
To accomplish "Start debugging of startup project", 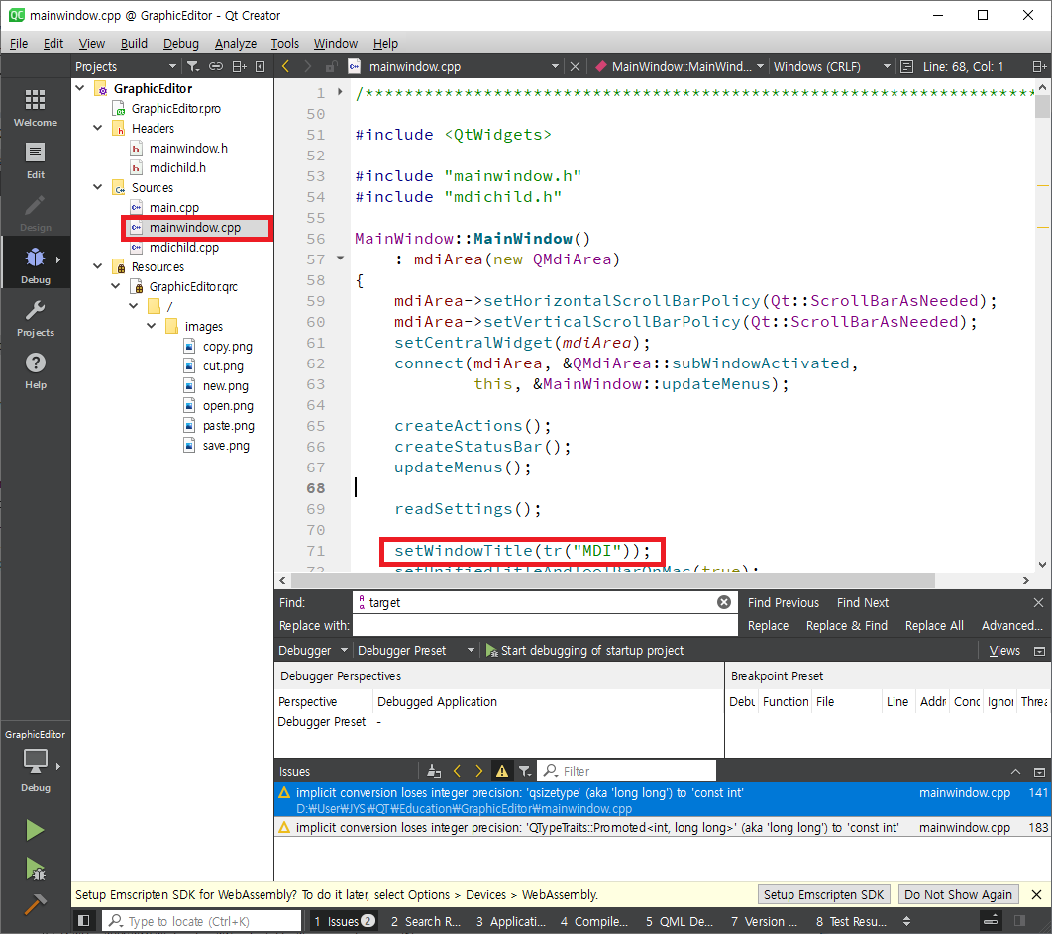I will click(x=584, y=650).
